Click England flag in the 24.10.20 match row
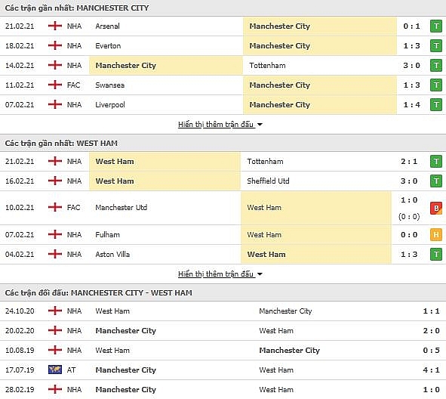Screen dimensions: 446x399 pos(55,311)
